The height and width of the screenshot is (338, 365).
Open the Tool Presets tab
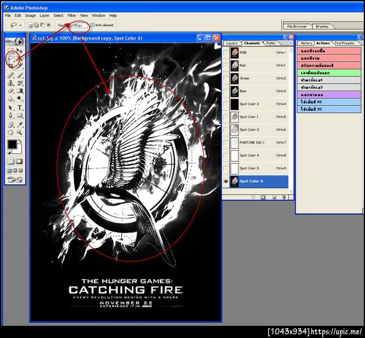click(x=344, y=43)
